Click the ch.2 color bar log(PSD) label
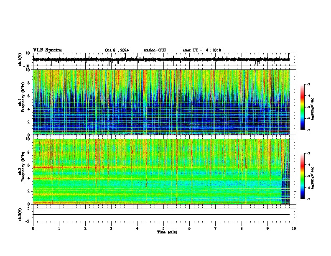 (313, 178)
